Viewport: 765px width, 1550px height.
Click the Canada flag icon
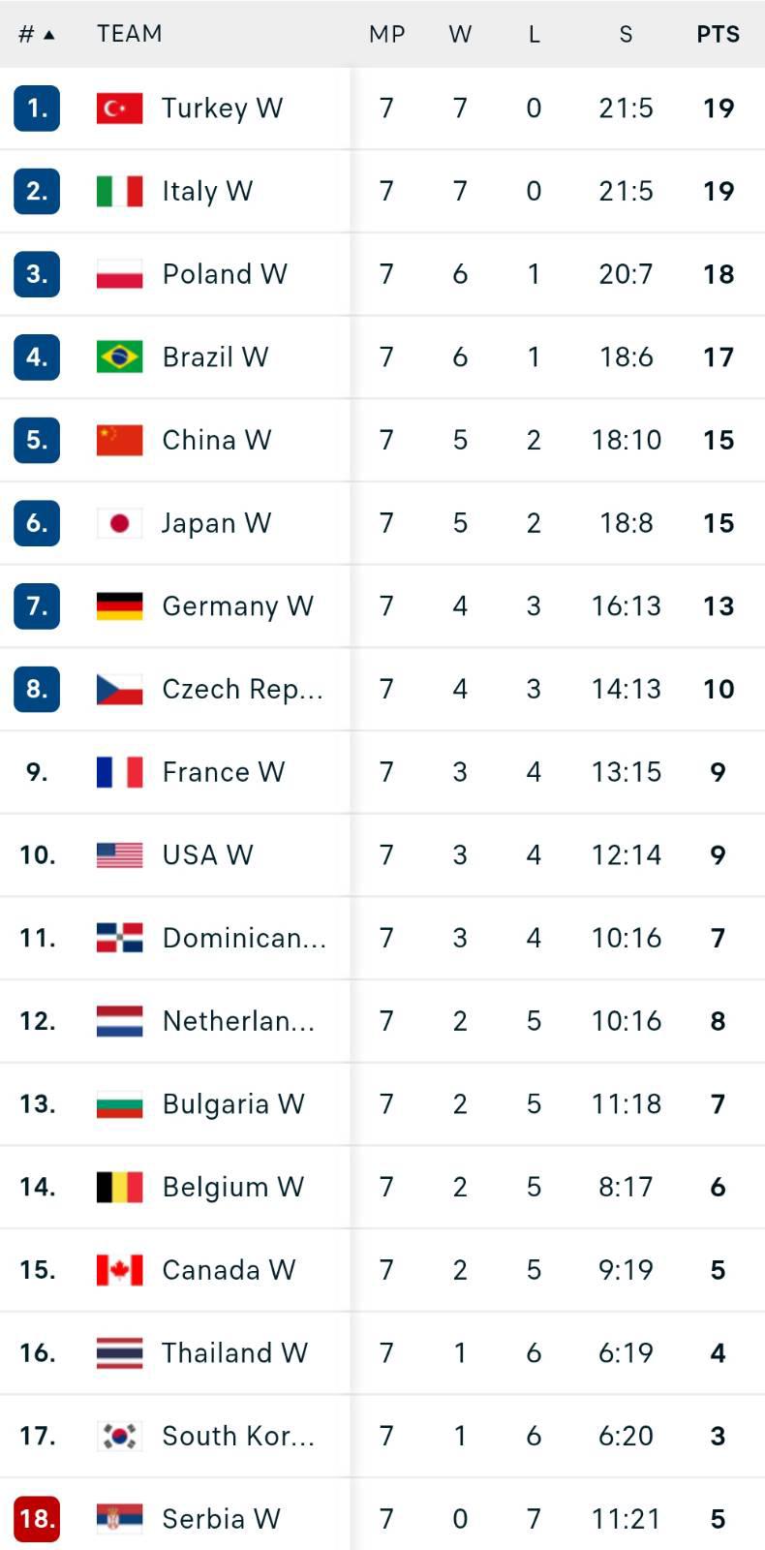tap(119, 1270)
